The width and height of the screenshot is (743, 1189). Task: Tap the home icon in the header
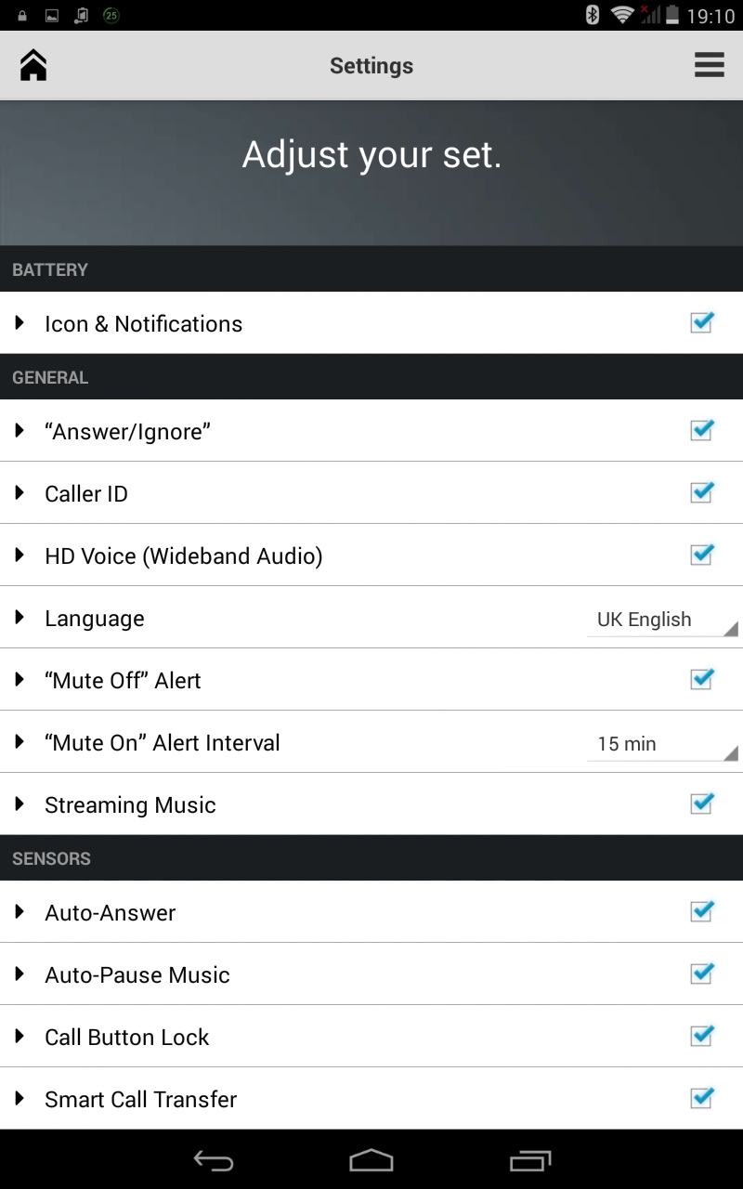tap(33, 65)
